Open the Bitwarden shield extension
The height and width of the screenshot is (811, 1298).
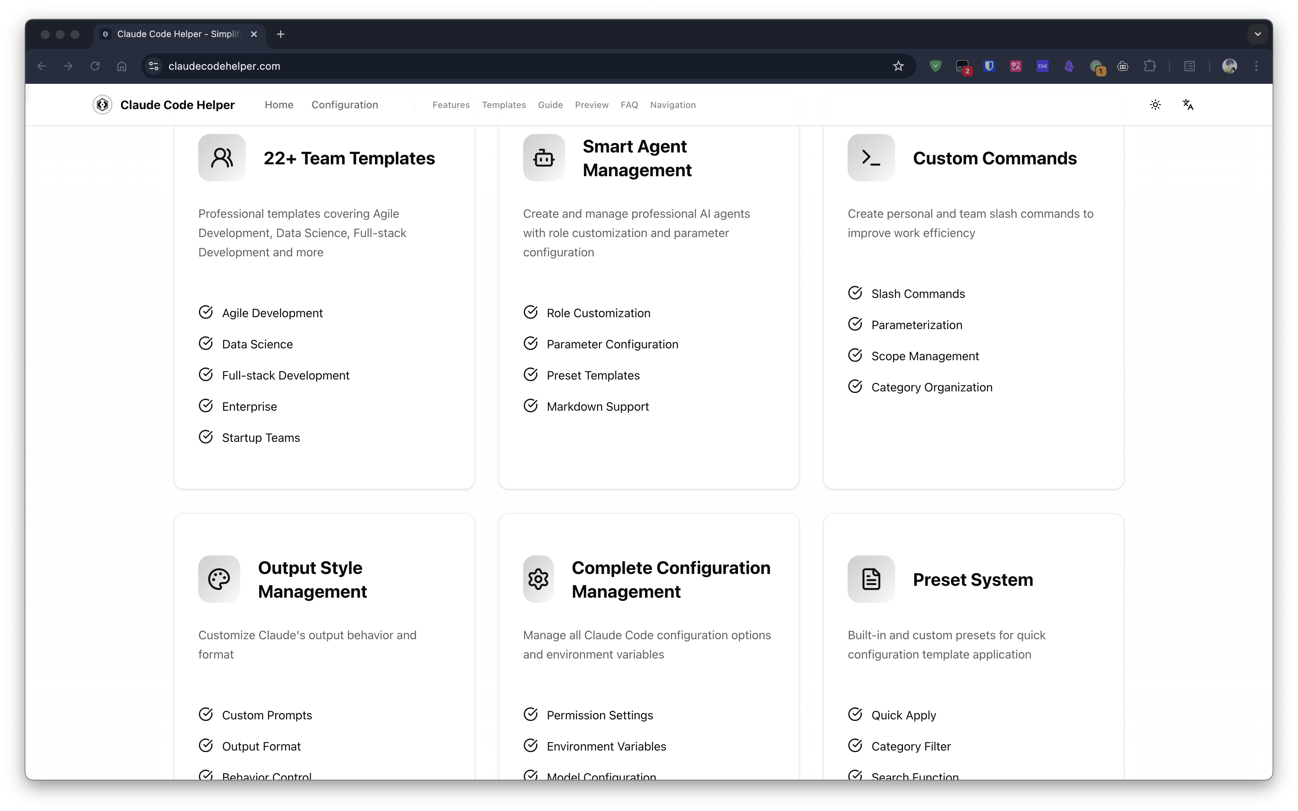[x=989, y=66]
